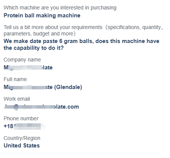Click the word 'States' in the country value
The height and width of the screenshot is (158, 170).
point(31,146)
